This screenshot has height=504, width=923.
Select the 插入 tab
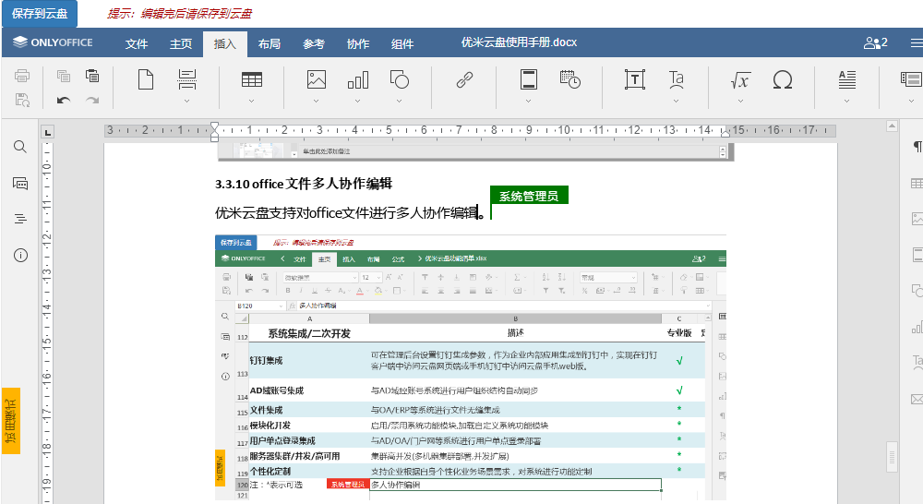(225, 43)
